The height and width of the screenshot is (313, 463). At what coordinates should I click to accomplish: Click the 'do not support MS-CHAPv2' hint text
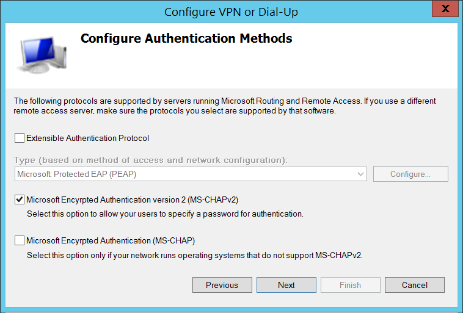[194, 255]
